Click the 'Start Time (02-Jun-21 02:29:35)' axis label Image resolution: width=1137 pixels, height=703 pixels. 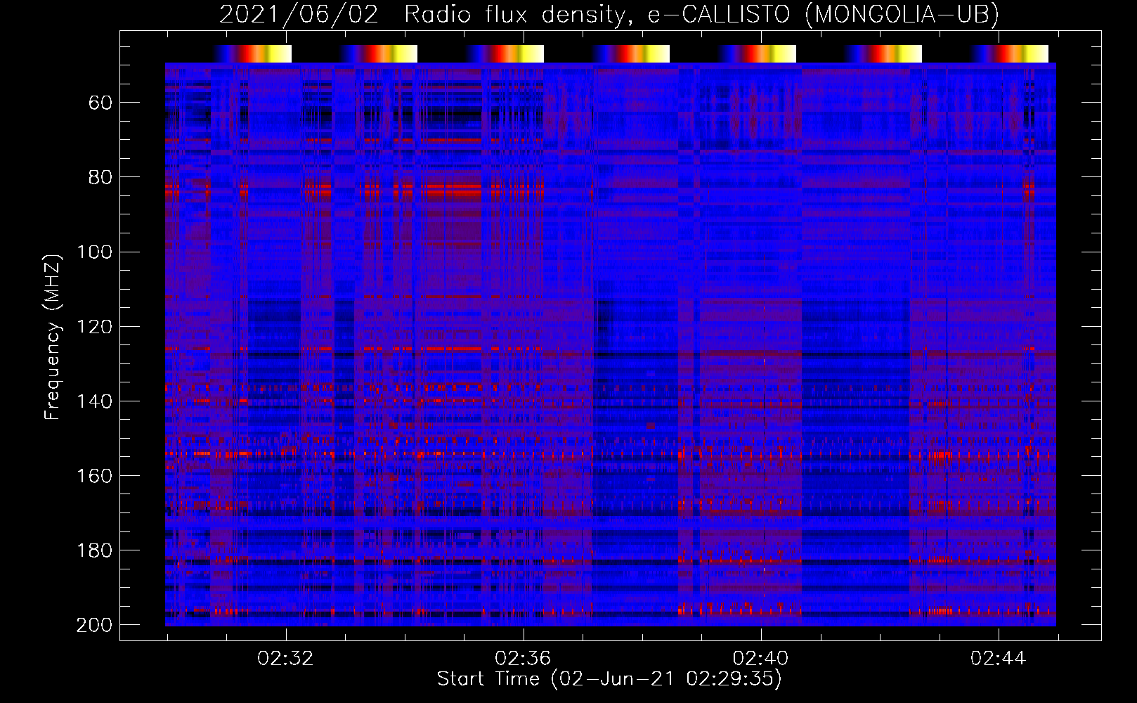click(x=609, y=679)
